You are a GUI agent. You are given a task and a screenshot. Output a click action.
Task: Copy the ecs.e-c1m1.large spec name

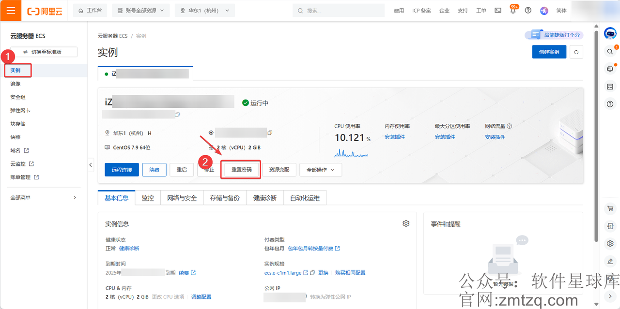312,273
